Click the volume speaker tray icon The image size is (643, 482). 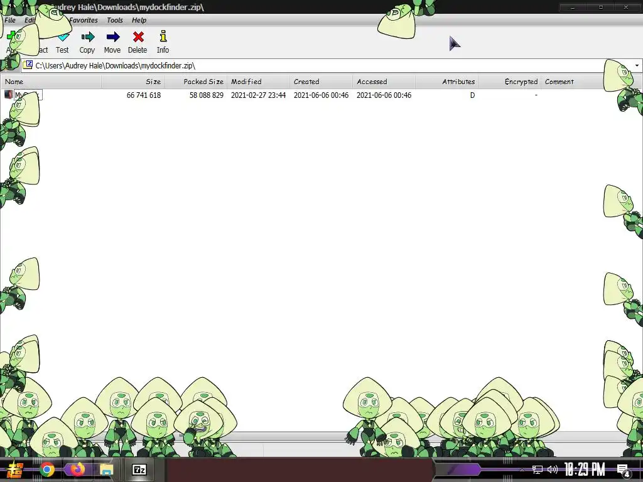[x=553, y=469]
